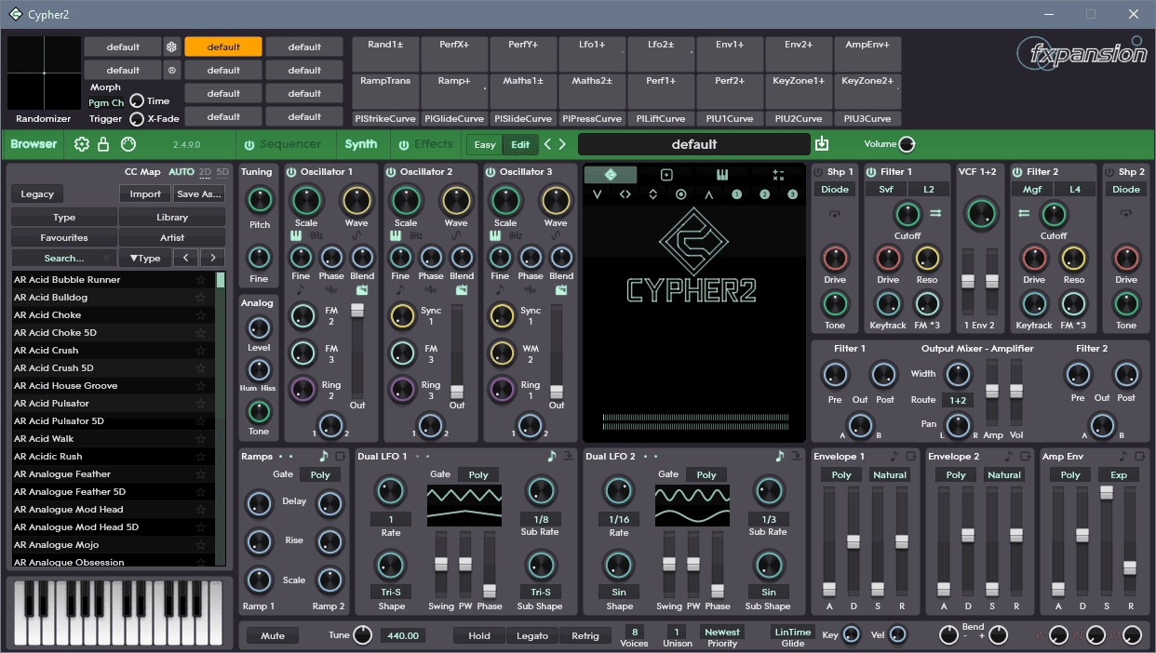The width and height of the screenshot is (1156, 653).
Task: Show the Cypher2 logo display view
Action: click(611, 175)
